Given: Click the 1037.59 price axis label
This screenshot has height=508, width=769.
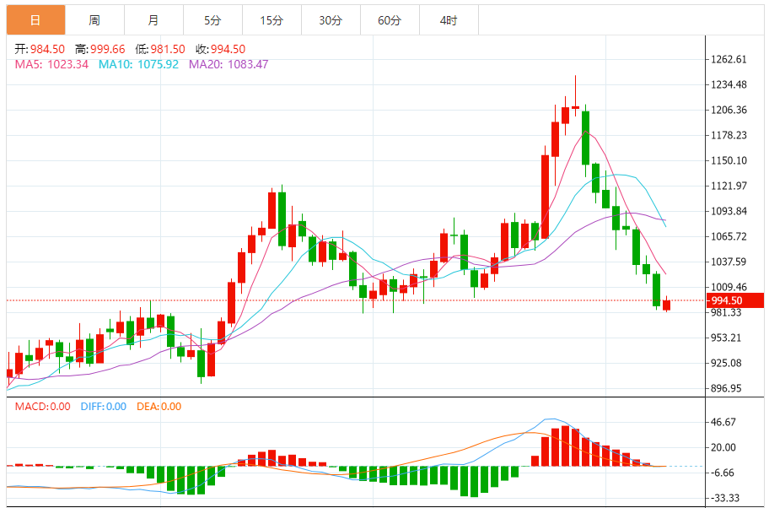Looking at the screenshot, I should tap(729, 262).
